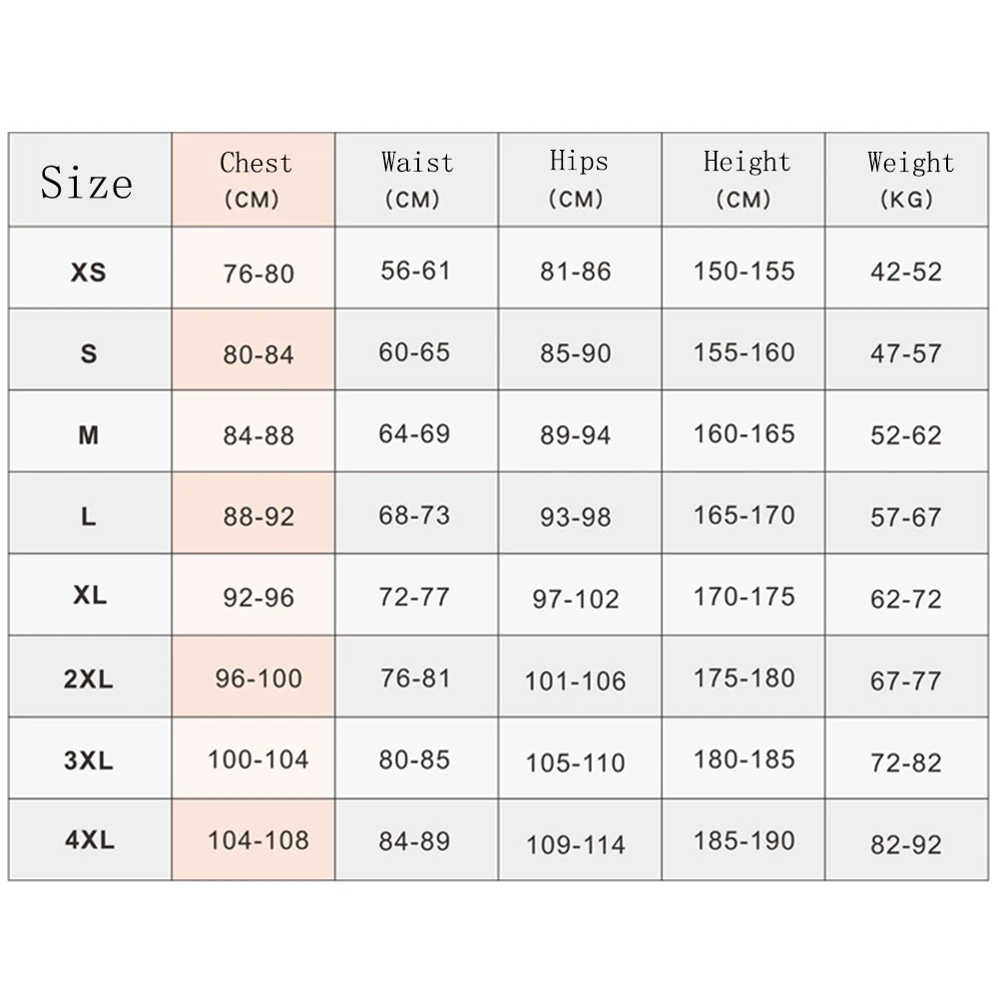Select the Hips (CM) header cell
The height and width of the screenshot is (998, 998).
tap(579, 180)
